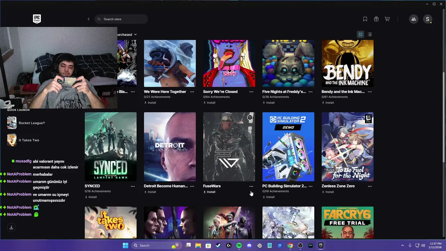Open options menu for PC Building Simulator 2

[310, 186]
